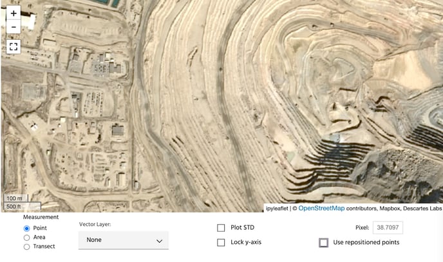Click the Point radio label text
Image resolution: width=443 pixels, height=262 pixels.
click(x=40, y=228)
